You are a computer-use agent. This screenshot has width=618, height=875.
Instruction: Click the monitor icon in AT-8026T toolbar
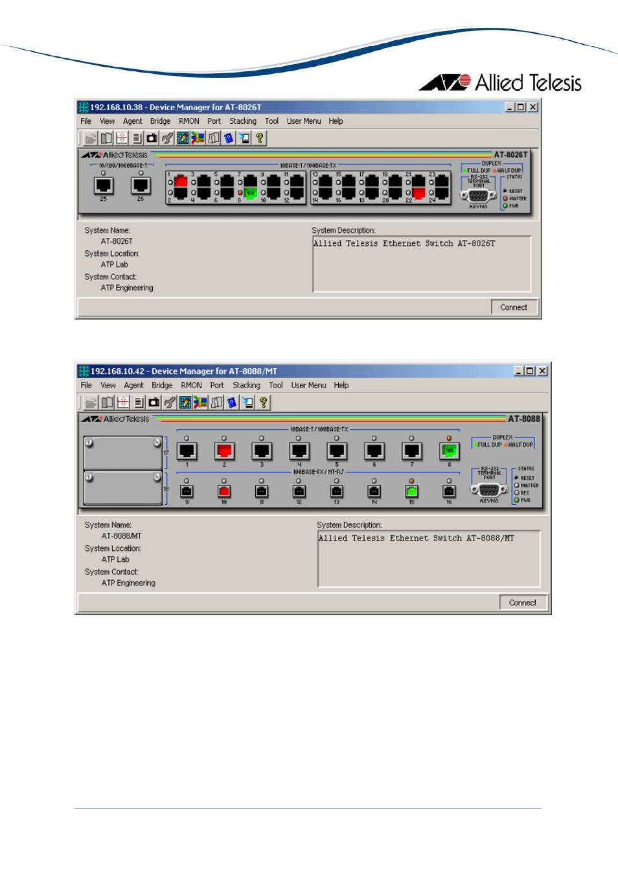tap(244, 138)
